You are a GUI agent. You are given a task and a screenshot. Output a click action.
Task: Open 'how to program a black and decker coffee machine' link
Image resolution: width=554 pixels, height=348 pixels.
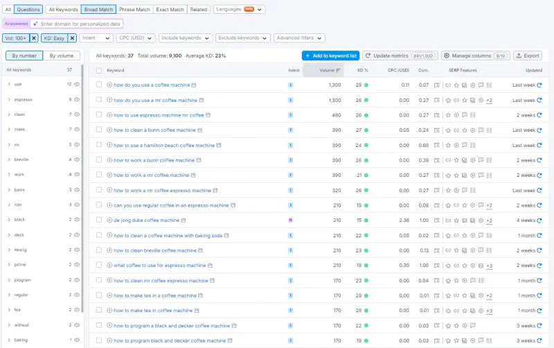[172, 326]
